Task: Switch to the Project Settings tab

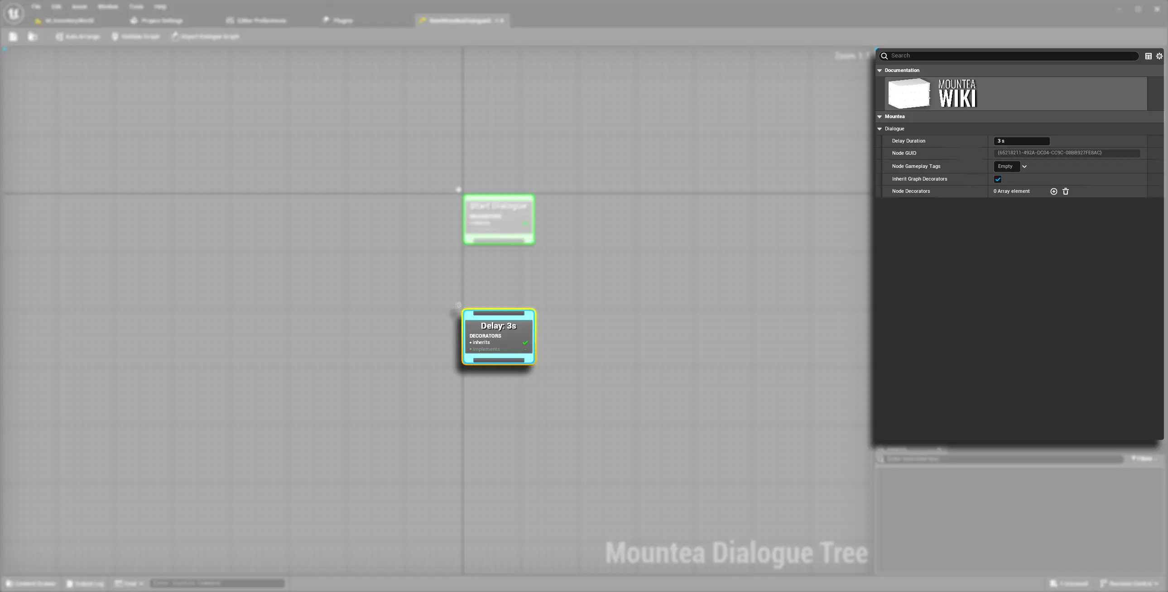Action: [156, 21]
